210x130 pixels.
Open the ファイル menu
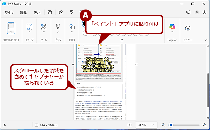click(x=8, y=12)
